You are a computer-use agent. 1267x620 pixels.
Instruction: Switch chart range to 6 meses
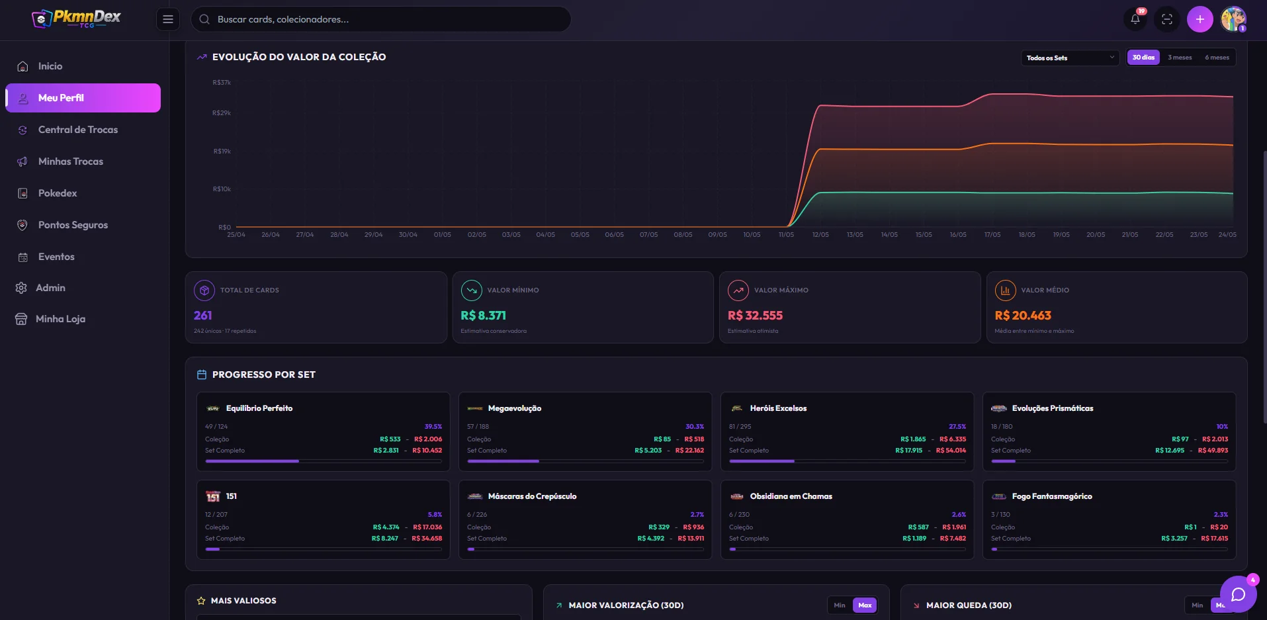click(1217, 58)
